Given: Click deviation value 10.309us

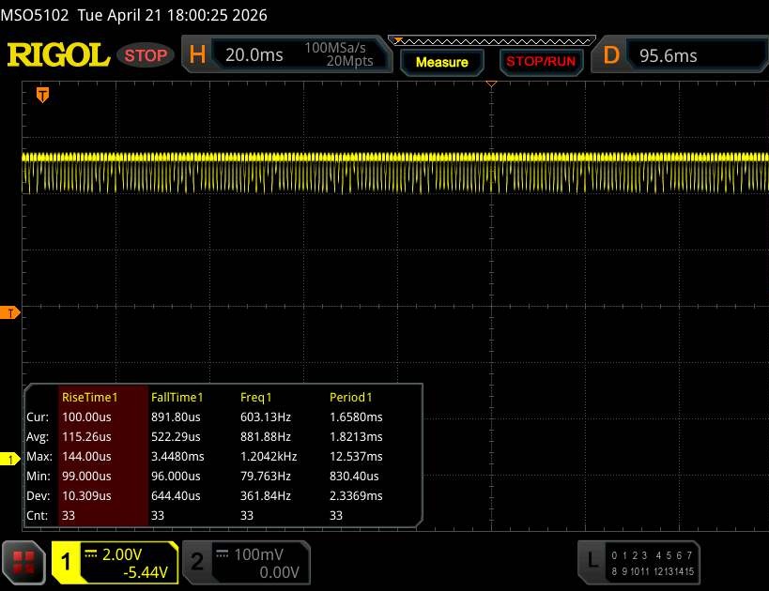Looking at the screenshot, I should point(86,496).
